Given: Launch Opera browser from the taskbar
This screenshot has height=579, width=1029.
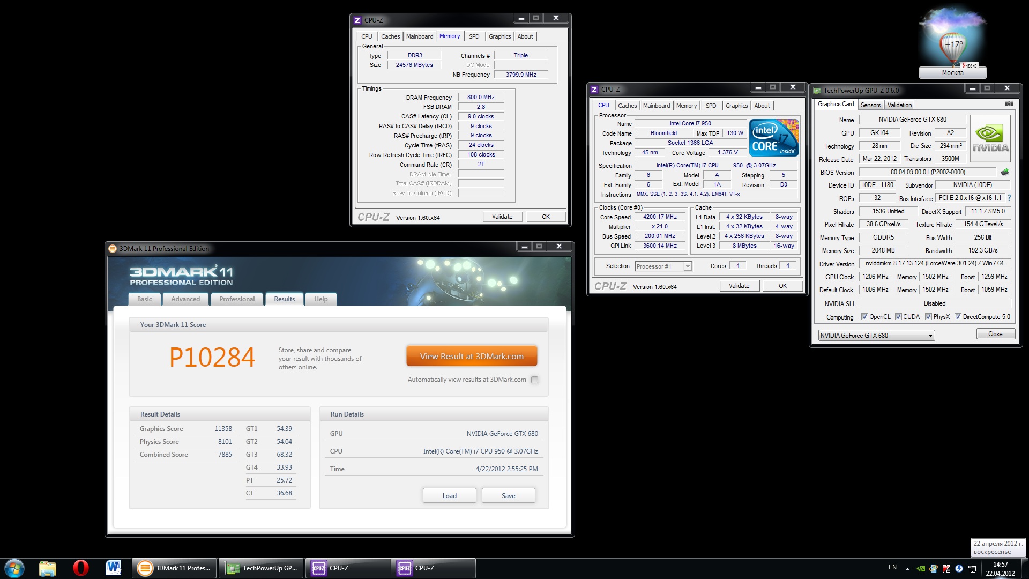Looking at the screenshot, I should click(80, 568).
